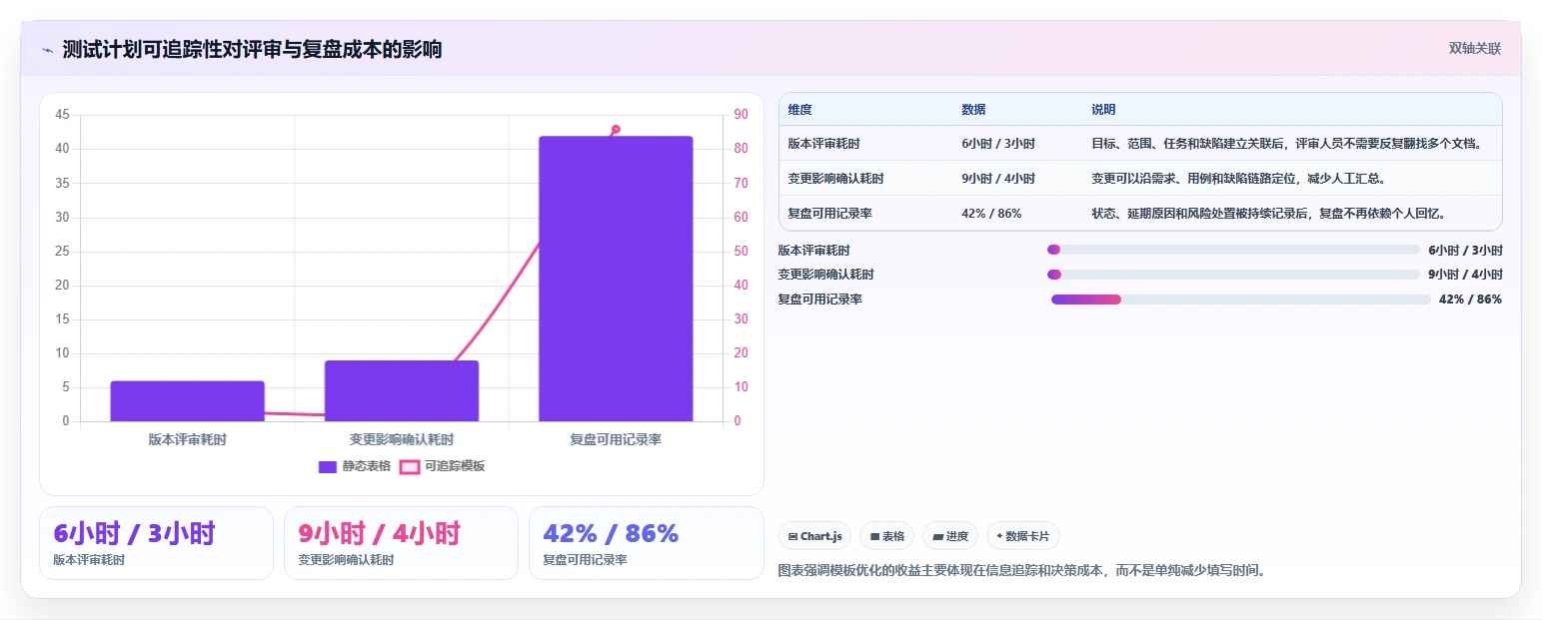Click the 进度 chip
This screenshot has width=1542, height=620.
[x=950, y=536]
